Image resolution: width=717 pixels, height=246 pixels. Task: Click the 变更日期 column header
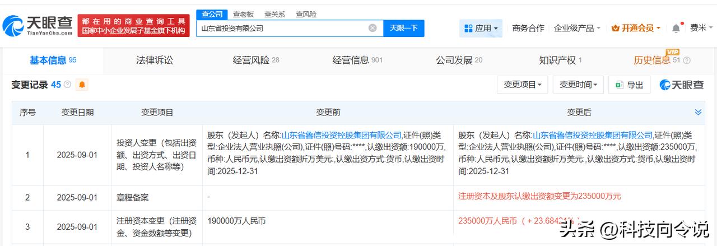77,113
